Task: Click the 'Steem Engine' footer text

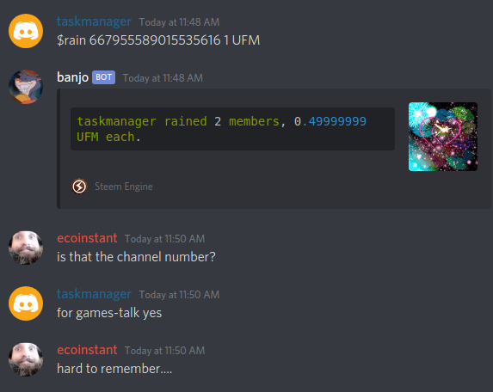Action: click(124, 187)
